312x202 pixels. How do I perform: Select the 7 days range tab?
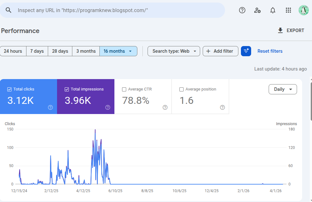37,51
